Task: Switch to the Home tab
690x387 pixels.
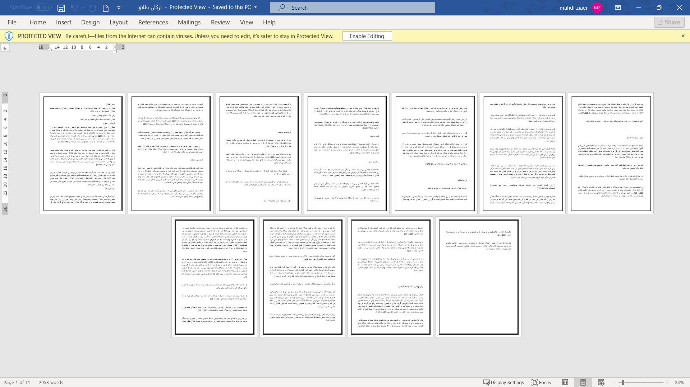Action: click(x=38, y=22)
